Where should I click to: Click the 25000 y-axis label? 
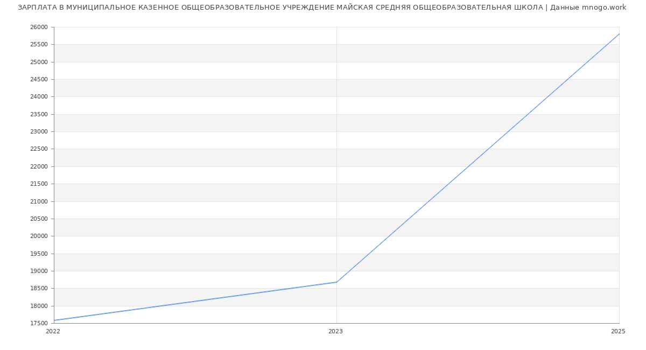tap(39, 62)
